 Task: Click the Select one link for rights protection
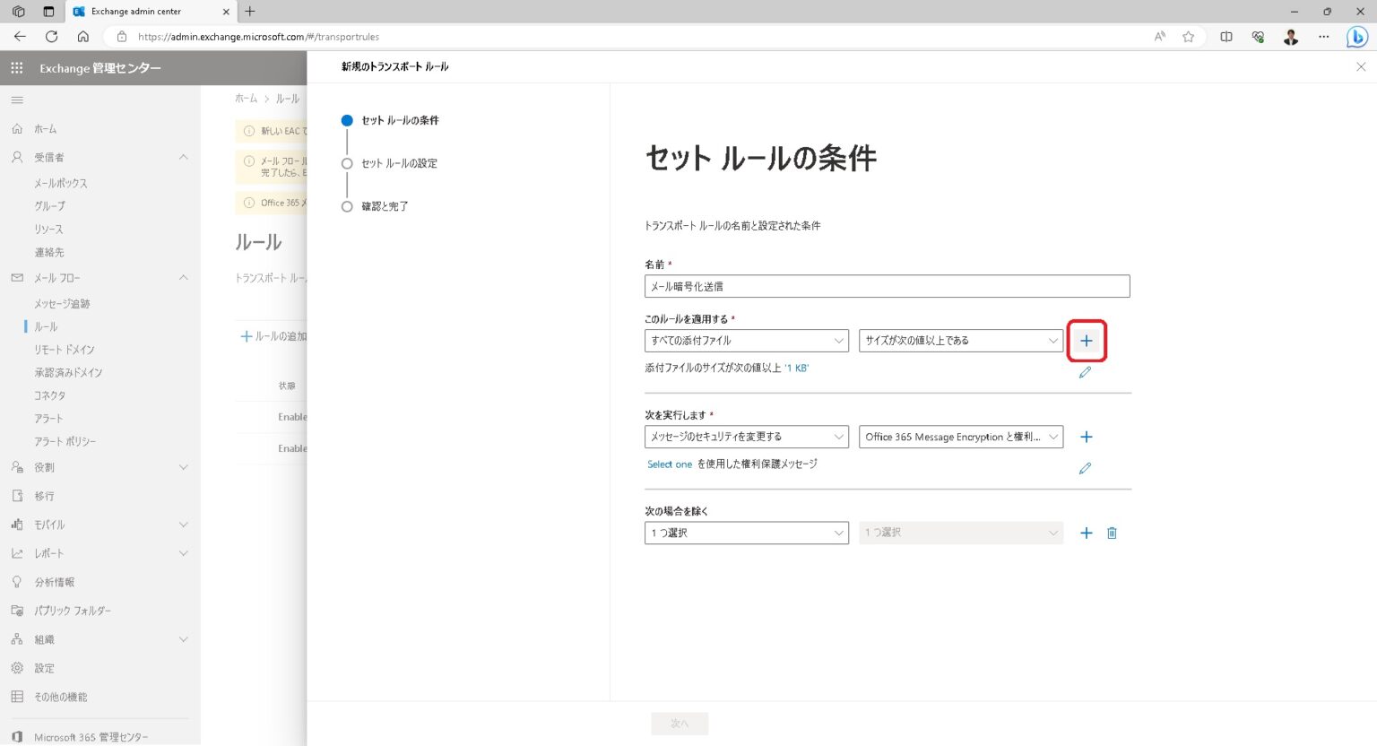[x=667, y=464]
